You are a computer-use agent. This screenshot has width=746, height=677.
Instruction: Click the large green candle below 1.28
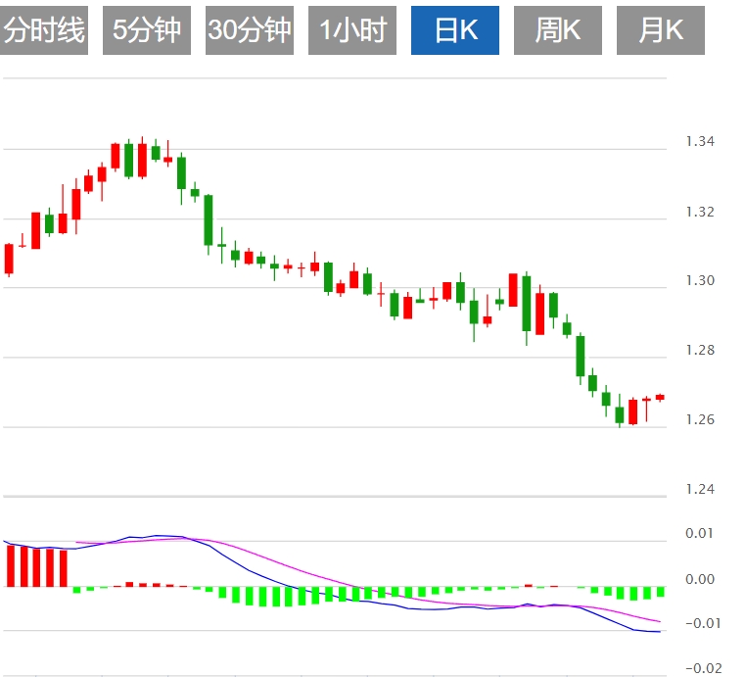click(x=580, y=356)
